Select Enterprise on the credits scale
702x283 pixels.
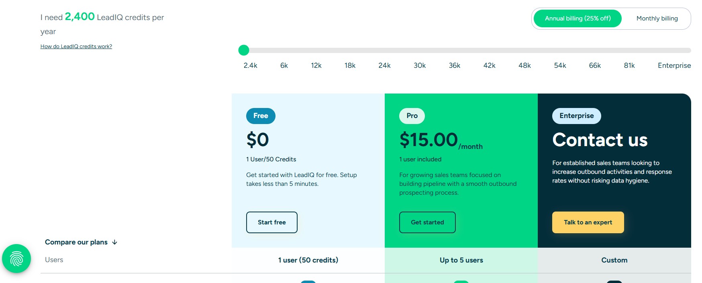coord(674,65)
